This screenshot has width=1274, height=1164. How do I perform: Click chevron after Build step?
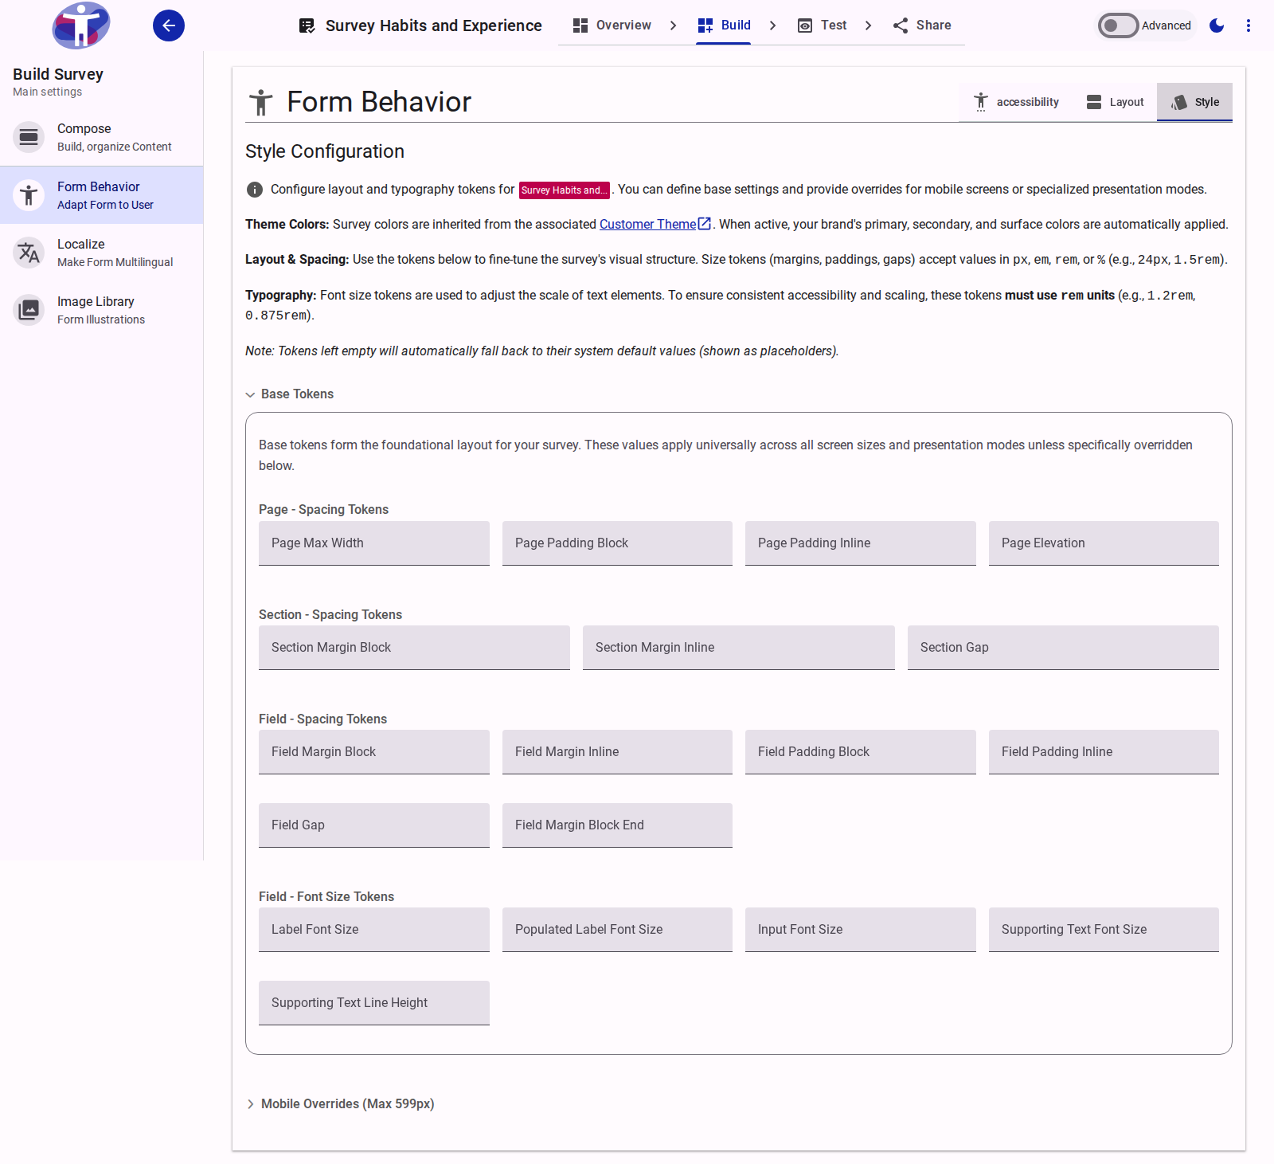pos(772,25)
